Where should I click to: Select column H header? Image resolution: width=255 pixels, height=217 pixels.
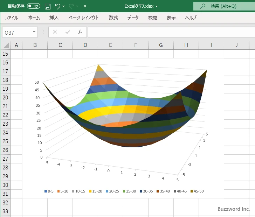pyautogui.click(x=186, y=45)
